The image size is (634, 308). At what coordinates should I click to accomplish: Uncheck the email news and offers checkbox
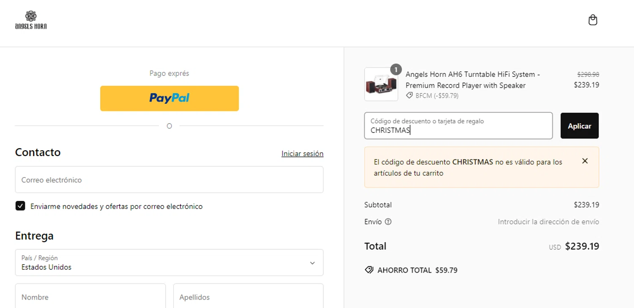(x=20, y=206)
